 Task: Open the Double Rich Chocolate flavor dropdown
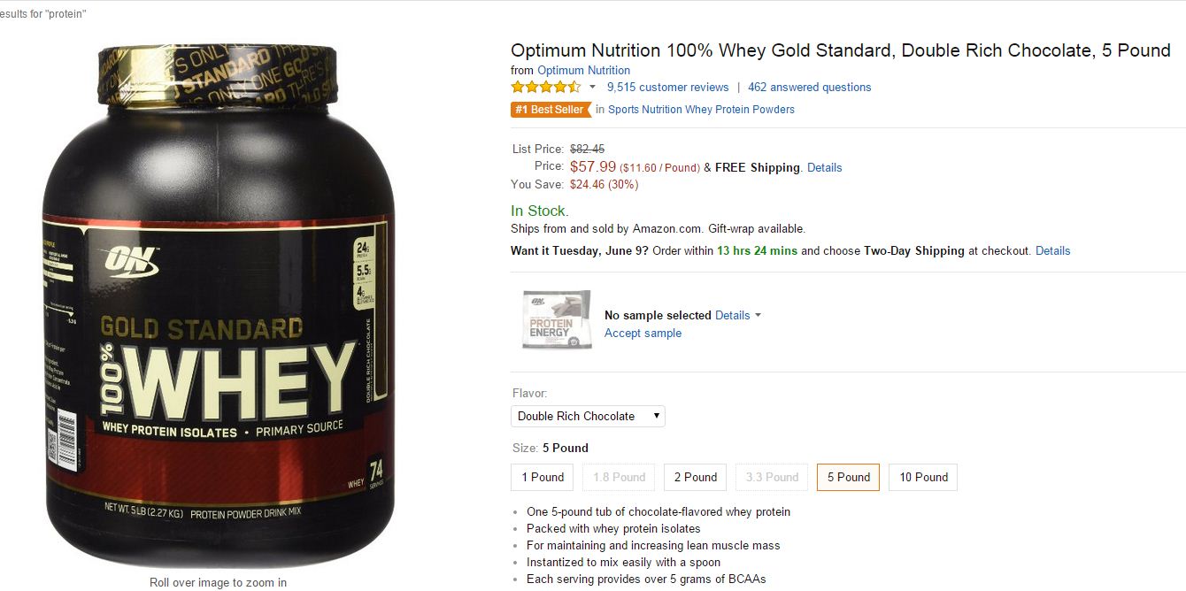588,416
